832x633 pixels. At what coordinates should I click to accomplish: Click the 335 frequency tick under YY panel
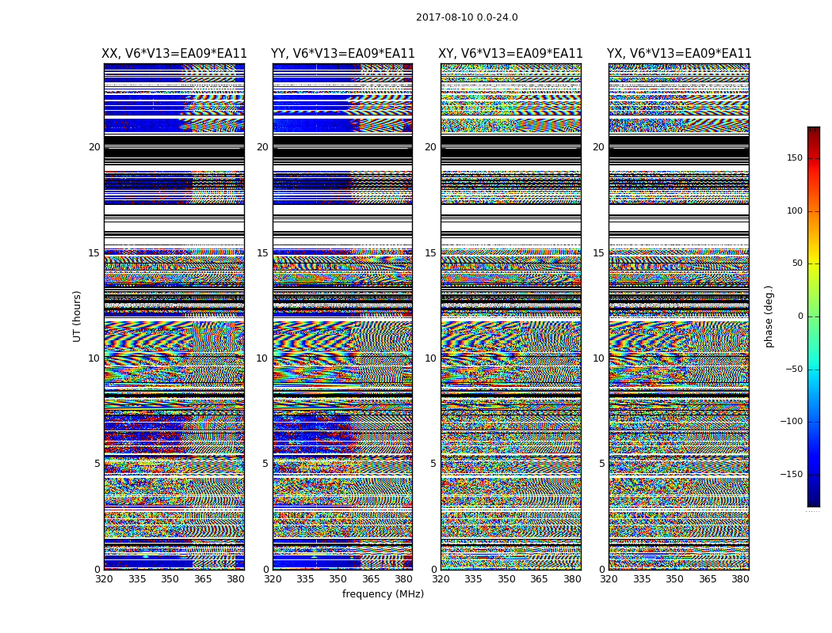(305, 579)
